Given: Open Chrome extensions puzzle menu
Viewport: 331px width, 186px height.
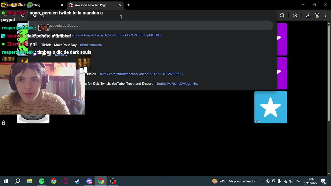Looking at the screenshot, I should [282, 15].
